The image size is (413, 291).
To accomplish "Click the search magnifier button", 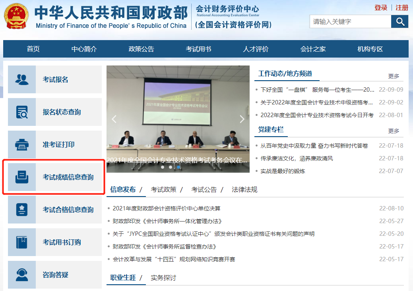I will [400, 21].
